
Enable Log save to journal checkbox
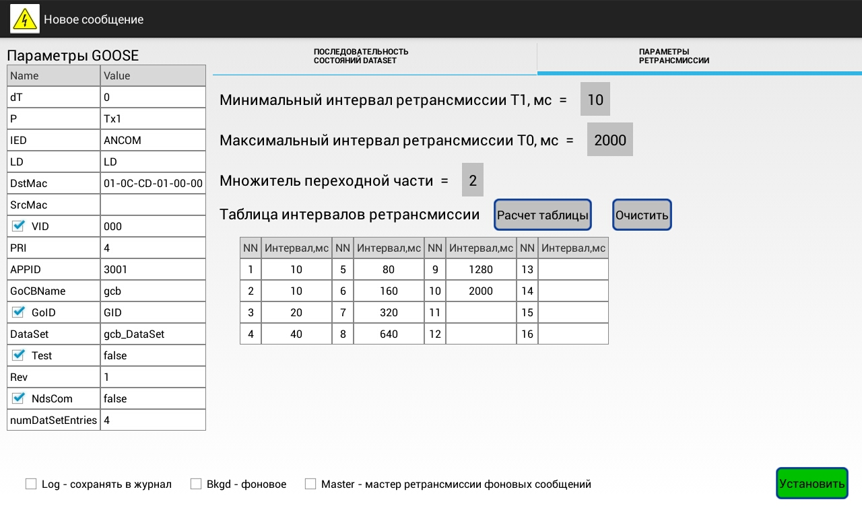pyautogui.click(x=31, y=484)
